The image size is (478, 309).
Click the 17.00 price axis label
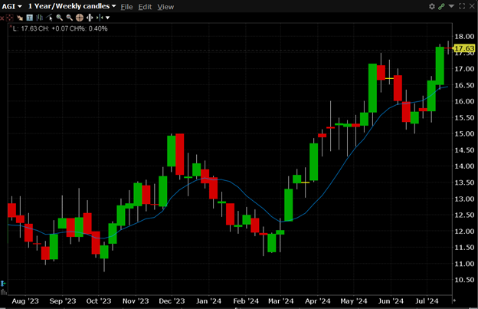pos(464,69)
